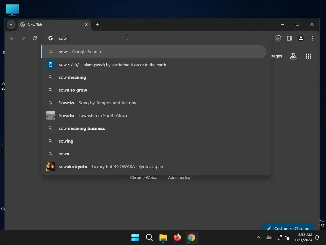This screenshot has height=245, width=326.
Task: Choose 'sow meaning business' suggestion
Action: (154, 128)
